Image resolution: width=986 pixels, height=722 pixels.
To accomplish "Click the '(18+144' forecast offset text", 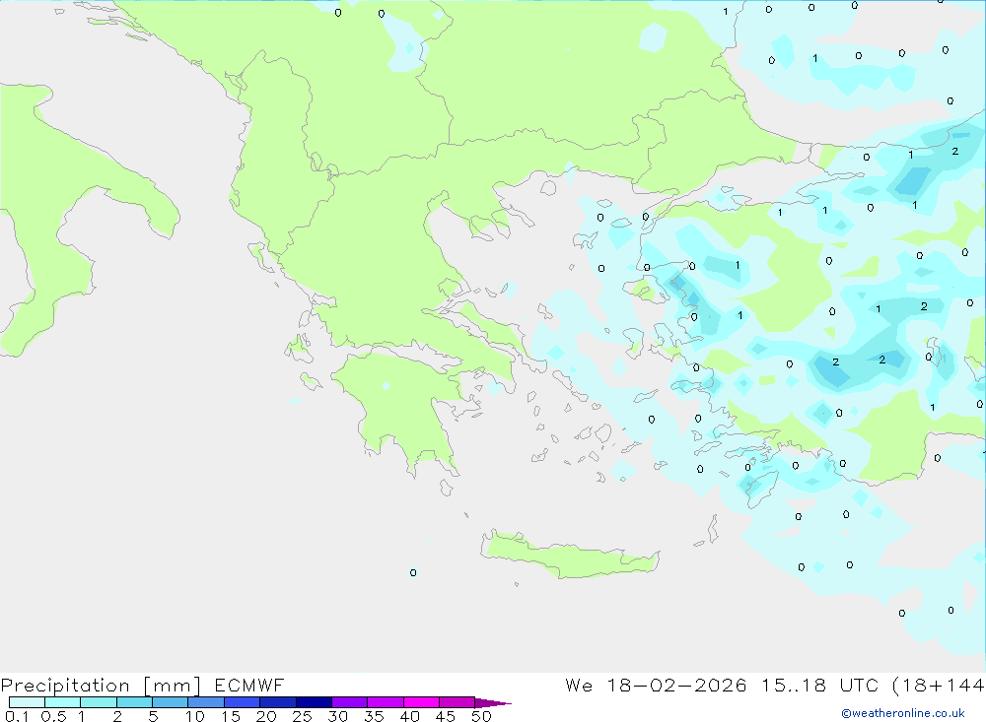I will tap(939, 686).
